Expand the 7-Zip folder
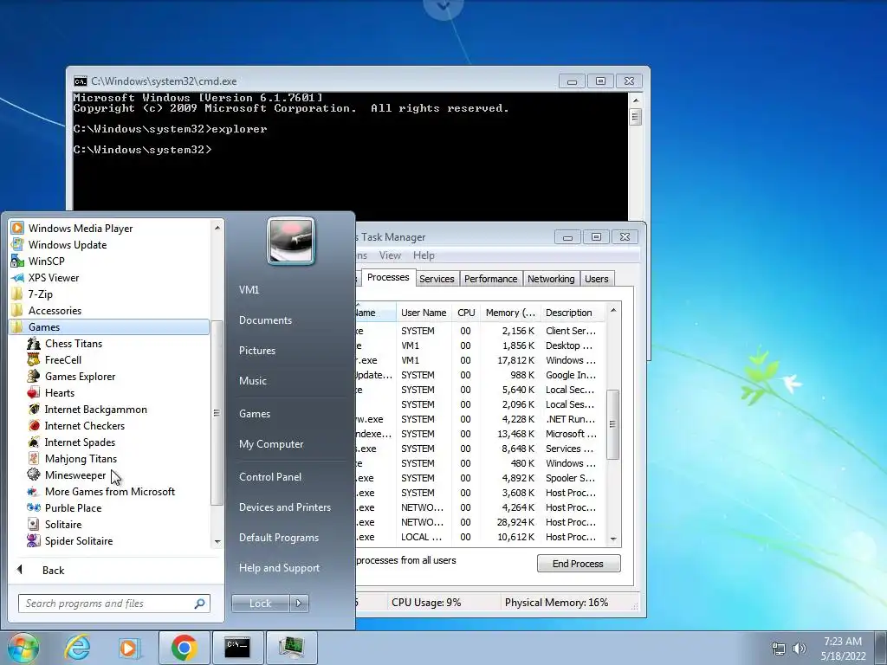887x665 pixels. (40, 294)
